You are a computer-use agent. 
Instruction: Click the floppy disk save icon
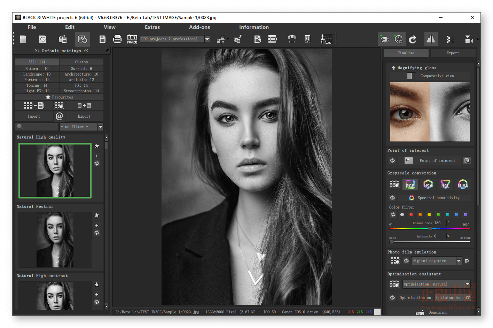click(x=102, y=39)
